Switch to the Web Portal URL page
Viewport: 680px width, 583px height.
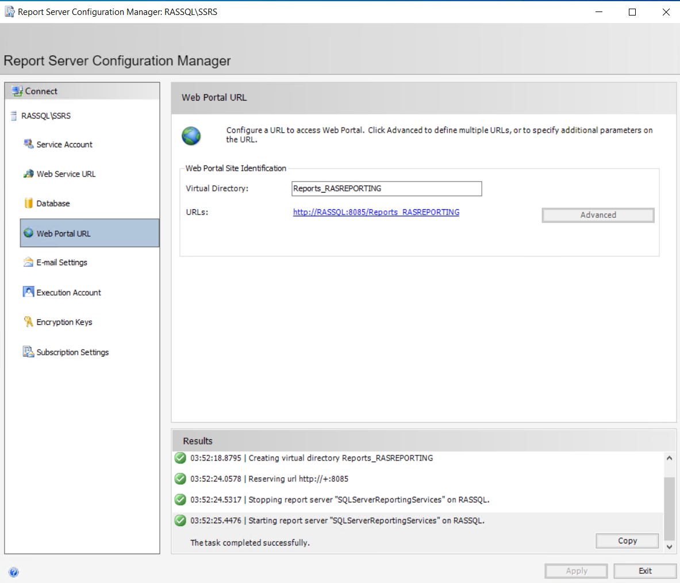(63, 233)
